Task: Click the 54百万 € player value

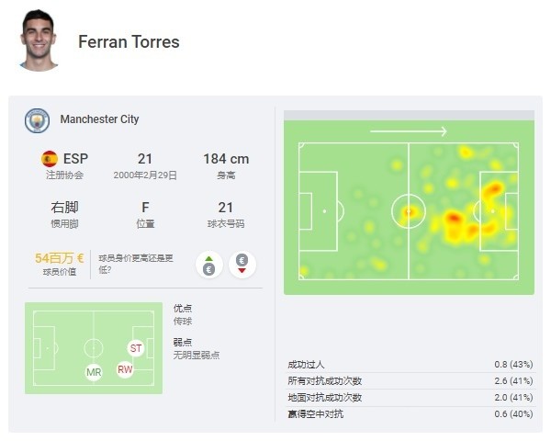Action: tap(59, 258)
